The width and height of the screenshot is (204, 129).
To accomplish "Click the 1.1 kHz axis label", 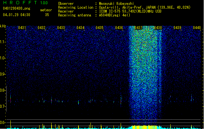I will [x=3, y=42].
